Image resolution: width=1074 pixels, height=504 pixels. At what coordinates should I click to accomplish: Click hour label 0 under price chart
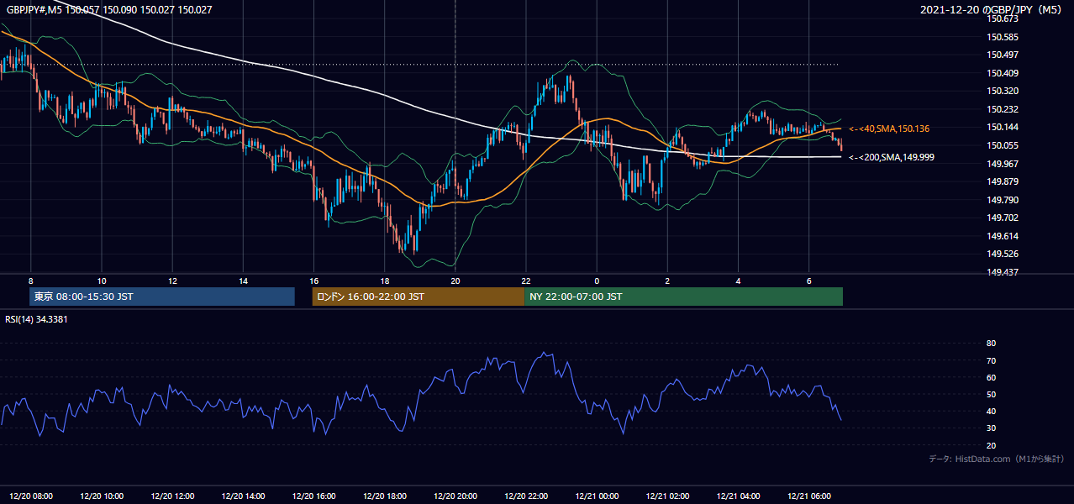click(597, 281)
